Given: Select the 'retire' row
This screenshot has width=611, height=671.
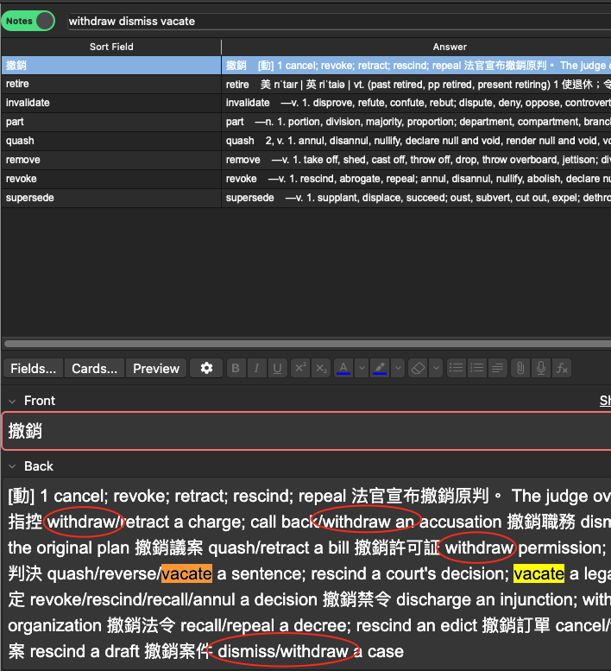Looking at the screenshot, I should click(x=111, y=84).
